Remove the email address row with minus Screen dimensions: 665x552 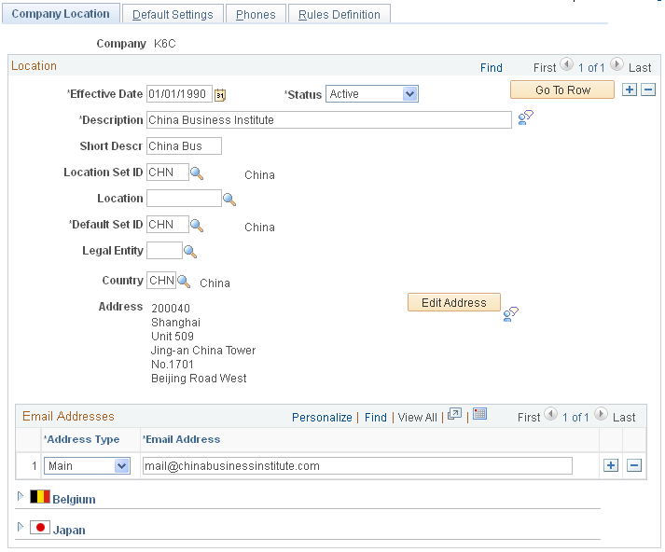click(x=634, y=465)
